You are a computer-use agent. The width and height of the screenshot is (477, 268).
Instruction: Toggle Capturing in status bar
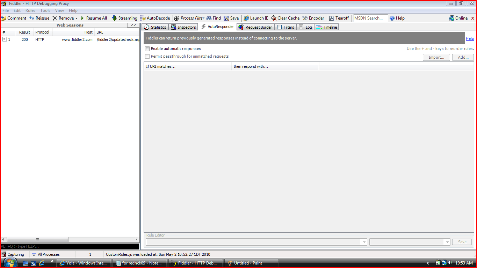pos(13,254)
